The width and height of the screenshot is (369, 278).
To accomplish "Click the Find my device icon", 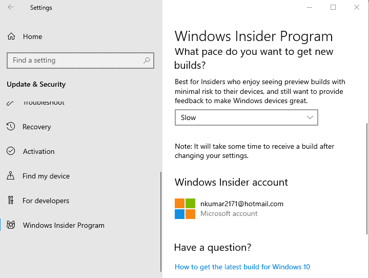I will (11, 176).
